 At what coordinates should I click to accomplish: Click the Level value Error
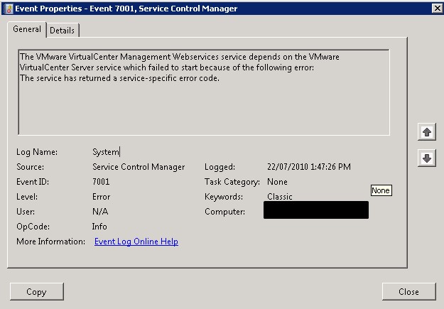pos(101,197)
